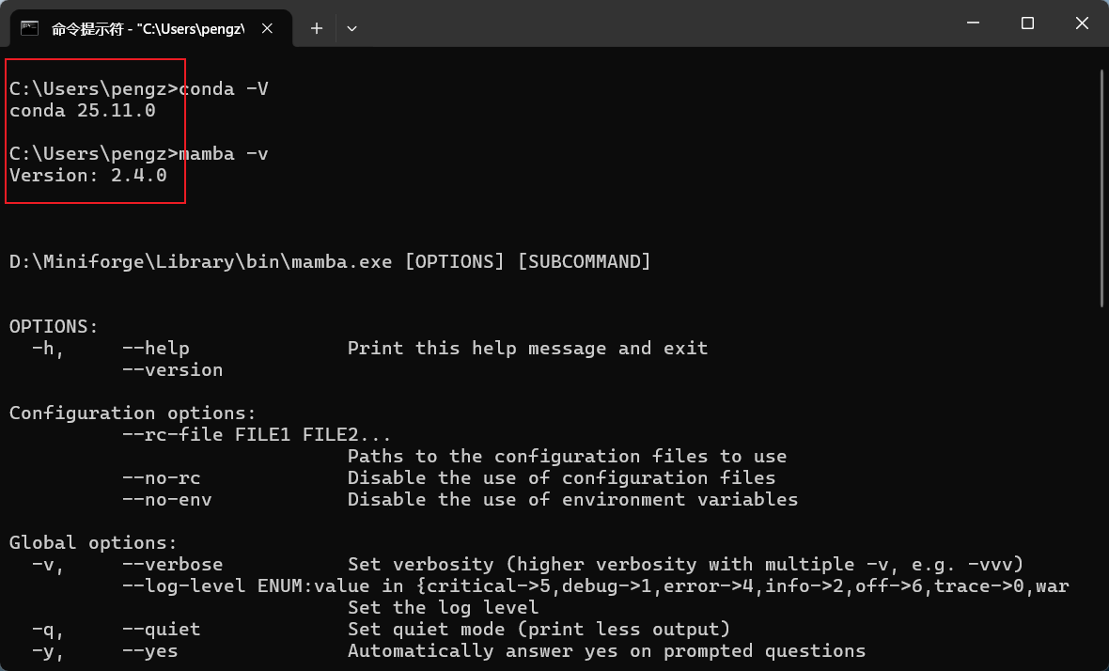The height and width of the screenshot is (671, 1109).
Task: Minimize the terminal window
Action: [975, 23]
